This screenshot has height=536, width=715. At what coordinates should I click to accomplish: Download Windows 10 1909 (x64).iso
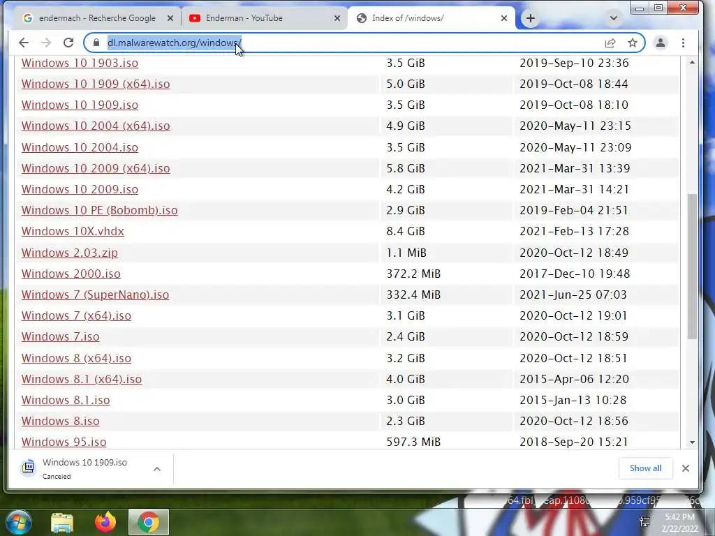click(96, 84)
